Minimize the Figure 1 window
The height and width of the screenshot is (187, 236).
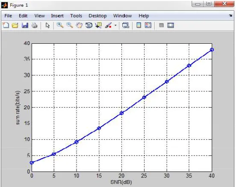pyautogui.click(x=198, y=4)
